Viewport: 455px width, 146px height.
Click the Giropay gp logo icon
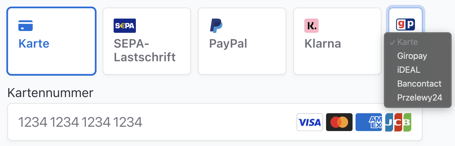click(405, 25)
